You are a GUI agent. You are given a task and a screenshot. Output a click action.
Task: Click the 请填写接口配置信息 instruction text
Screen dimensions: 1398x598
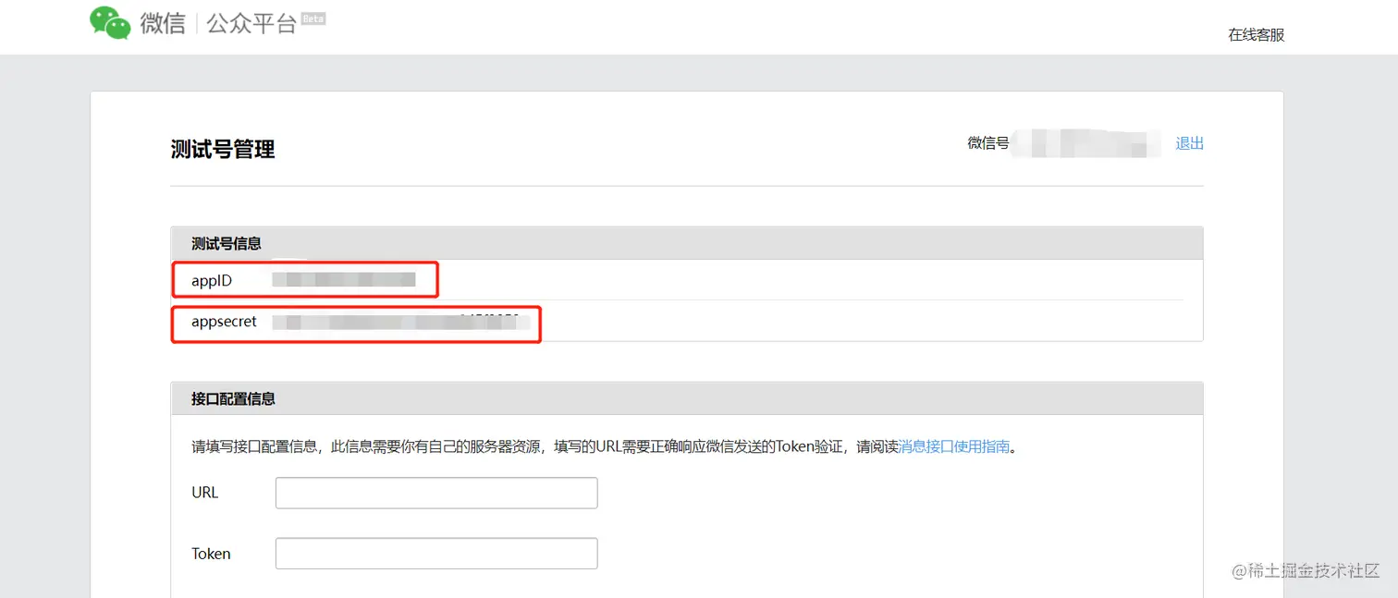605,446
